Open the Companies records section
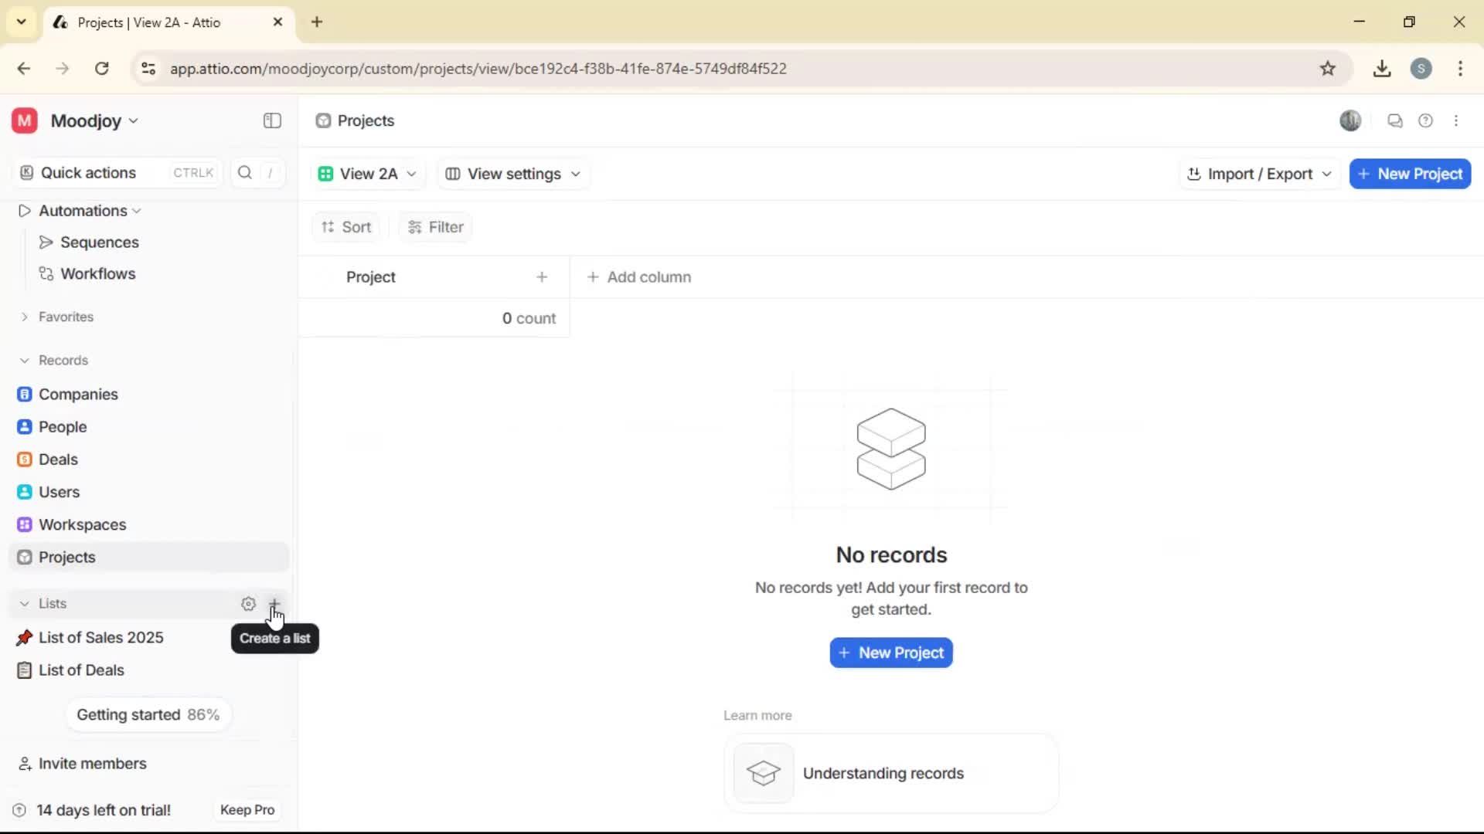Image resolution: width=1484 pixels, height=834 pixels. point(77,394)
